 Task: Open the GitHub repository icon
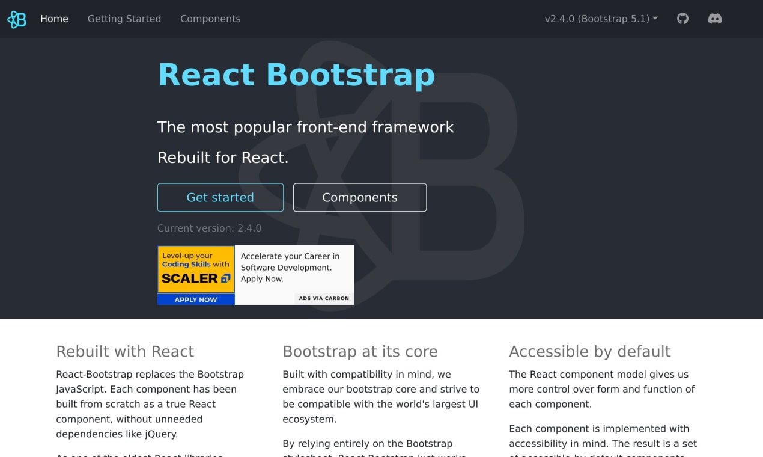[682, 19]
